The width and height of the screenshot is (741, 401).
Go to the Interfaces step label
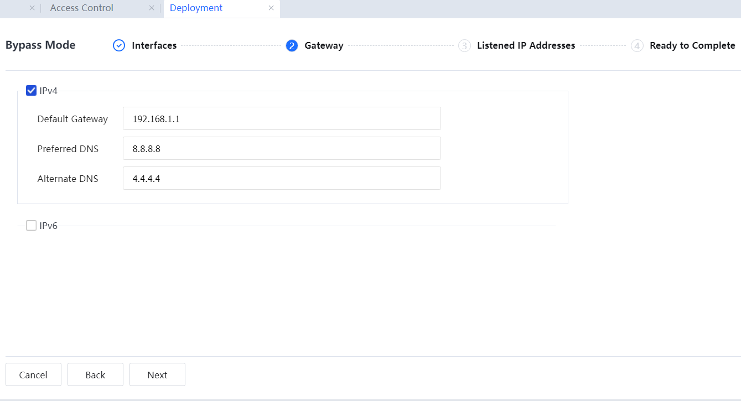[154, 45]
